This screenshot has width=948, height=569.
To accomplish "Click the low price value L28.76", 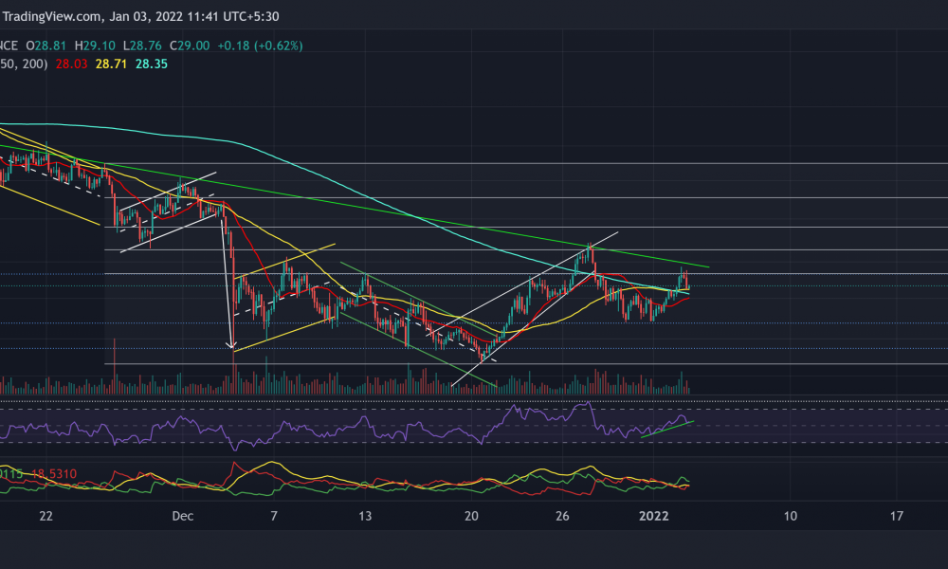I will (x=142, y=46).
